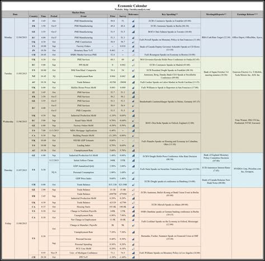The width and height of the screenshot is (265, 261).
Task: Click the relevance icon for ISM Non-Manuf. Composite
Action: pos(133,71)
